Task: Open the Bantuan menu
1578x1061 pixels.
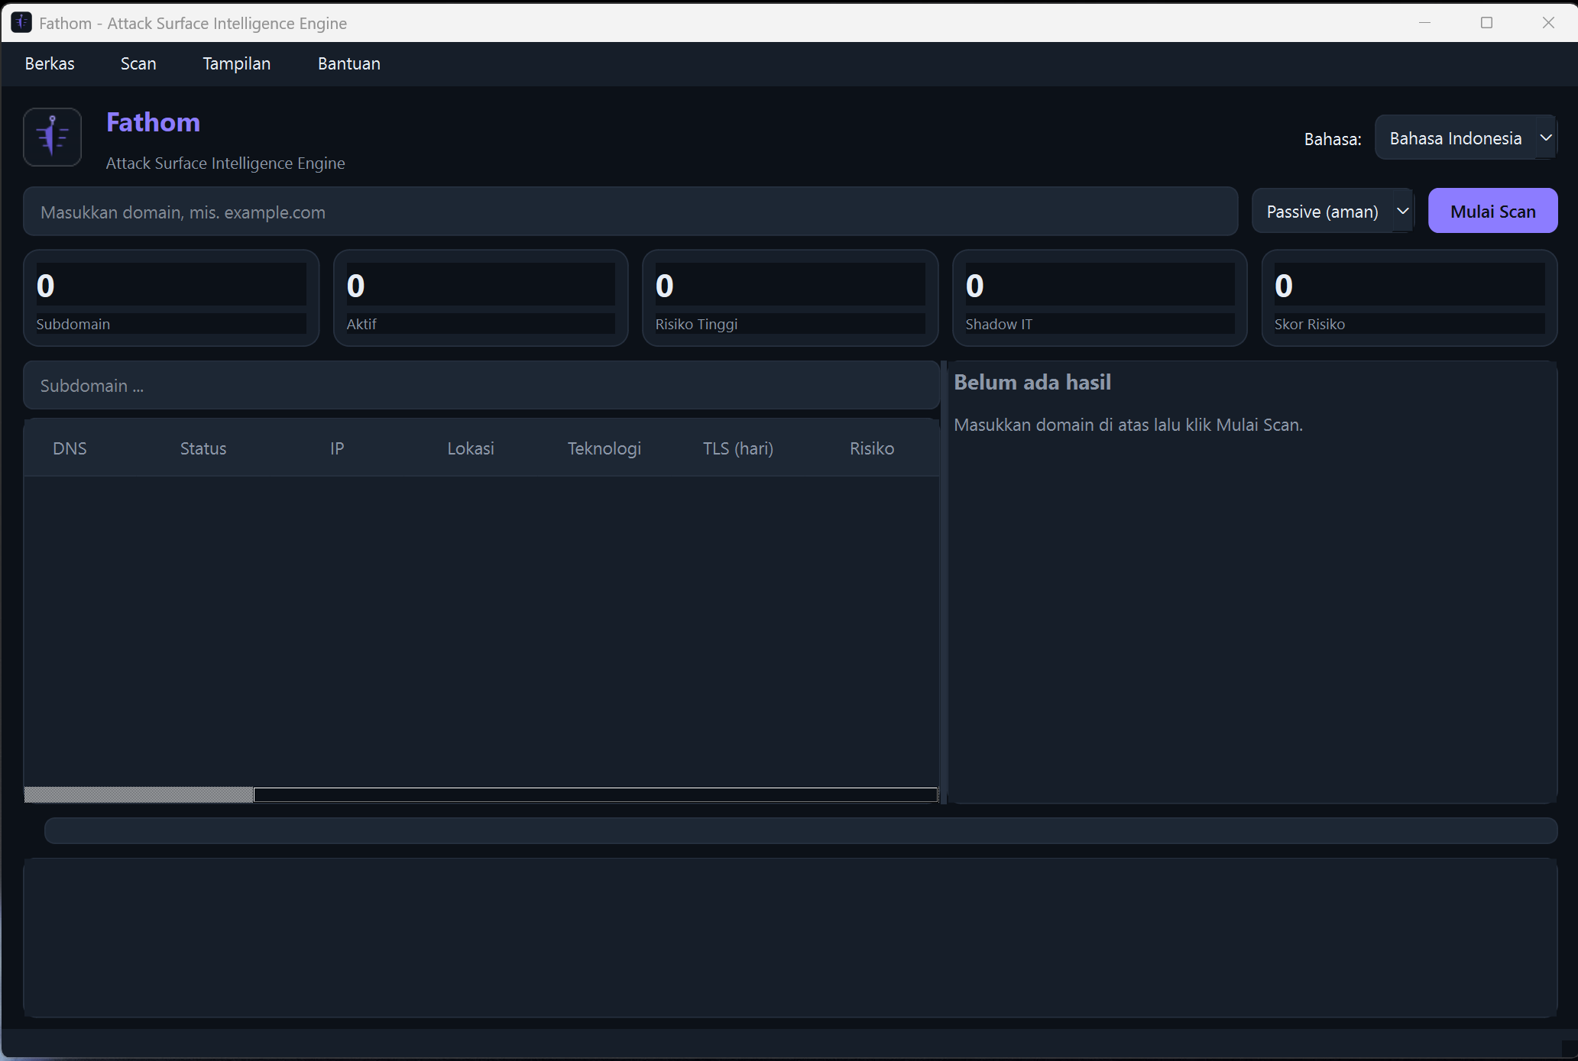Action: click(349, 63)
